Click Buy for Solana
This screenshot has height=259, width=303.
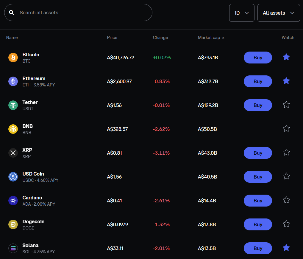coord(258,248)
